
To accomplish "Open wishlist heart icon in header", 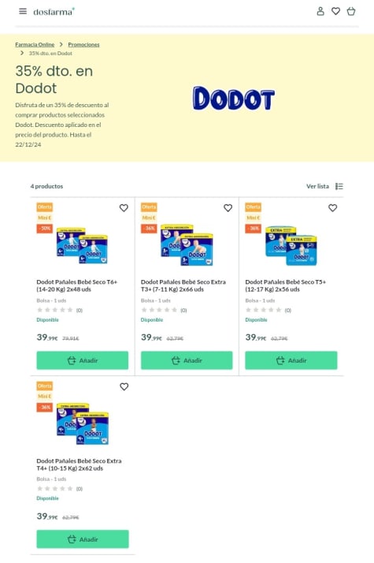I will [x=335, y=12].
